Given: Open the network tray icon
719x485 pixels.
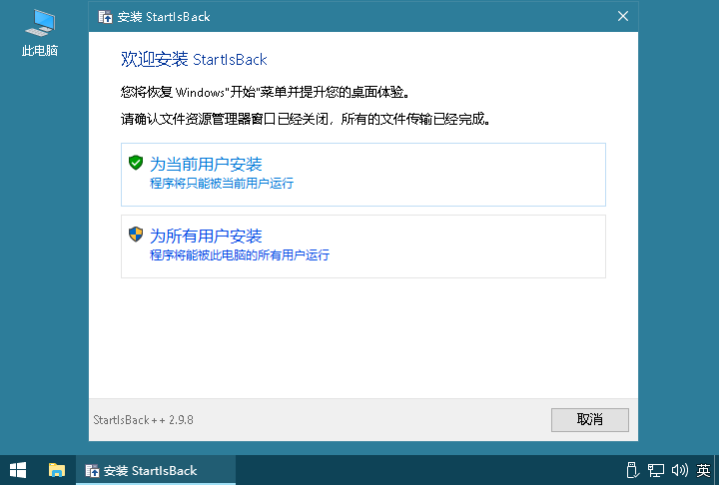Looking at the screenshot, I should 656,470.
